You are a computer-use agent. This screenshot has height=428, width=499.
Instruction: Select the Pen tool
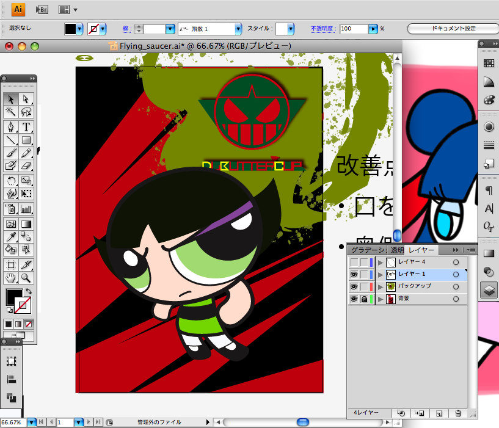tap(11, 127)
